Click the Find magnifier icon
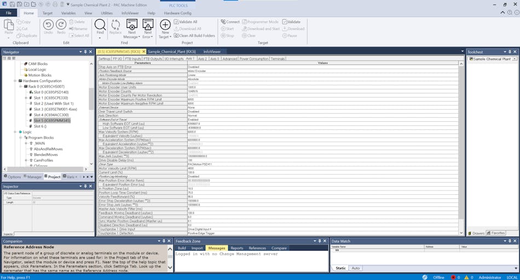 pyautogui.click(x=100, y=25)
